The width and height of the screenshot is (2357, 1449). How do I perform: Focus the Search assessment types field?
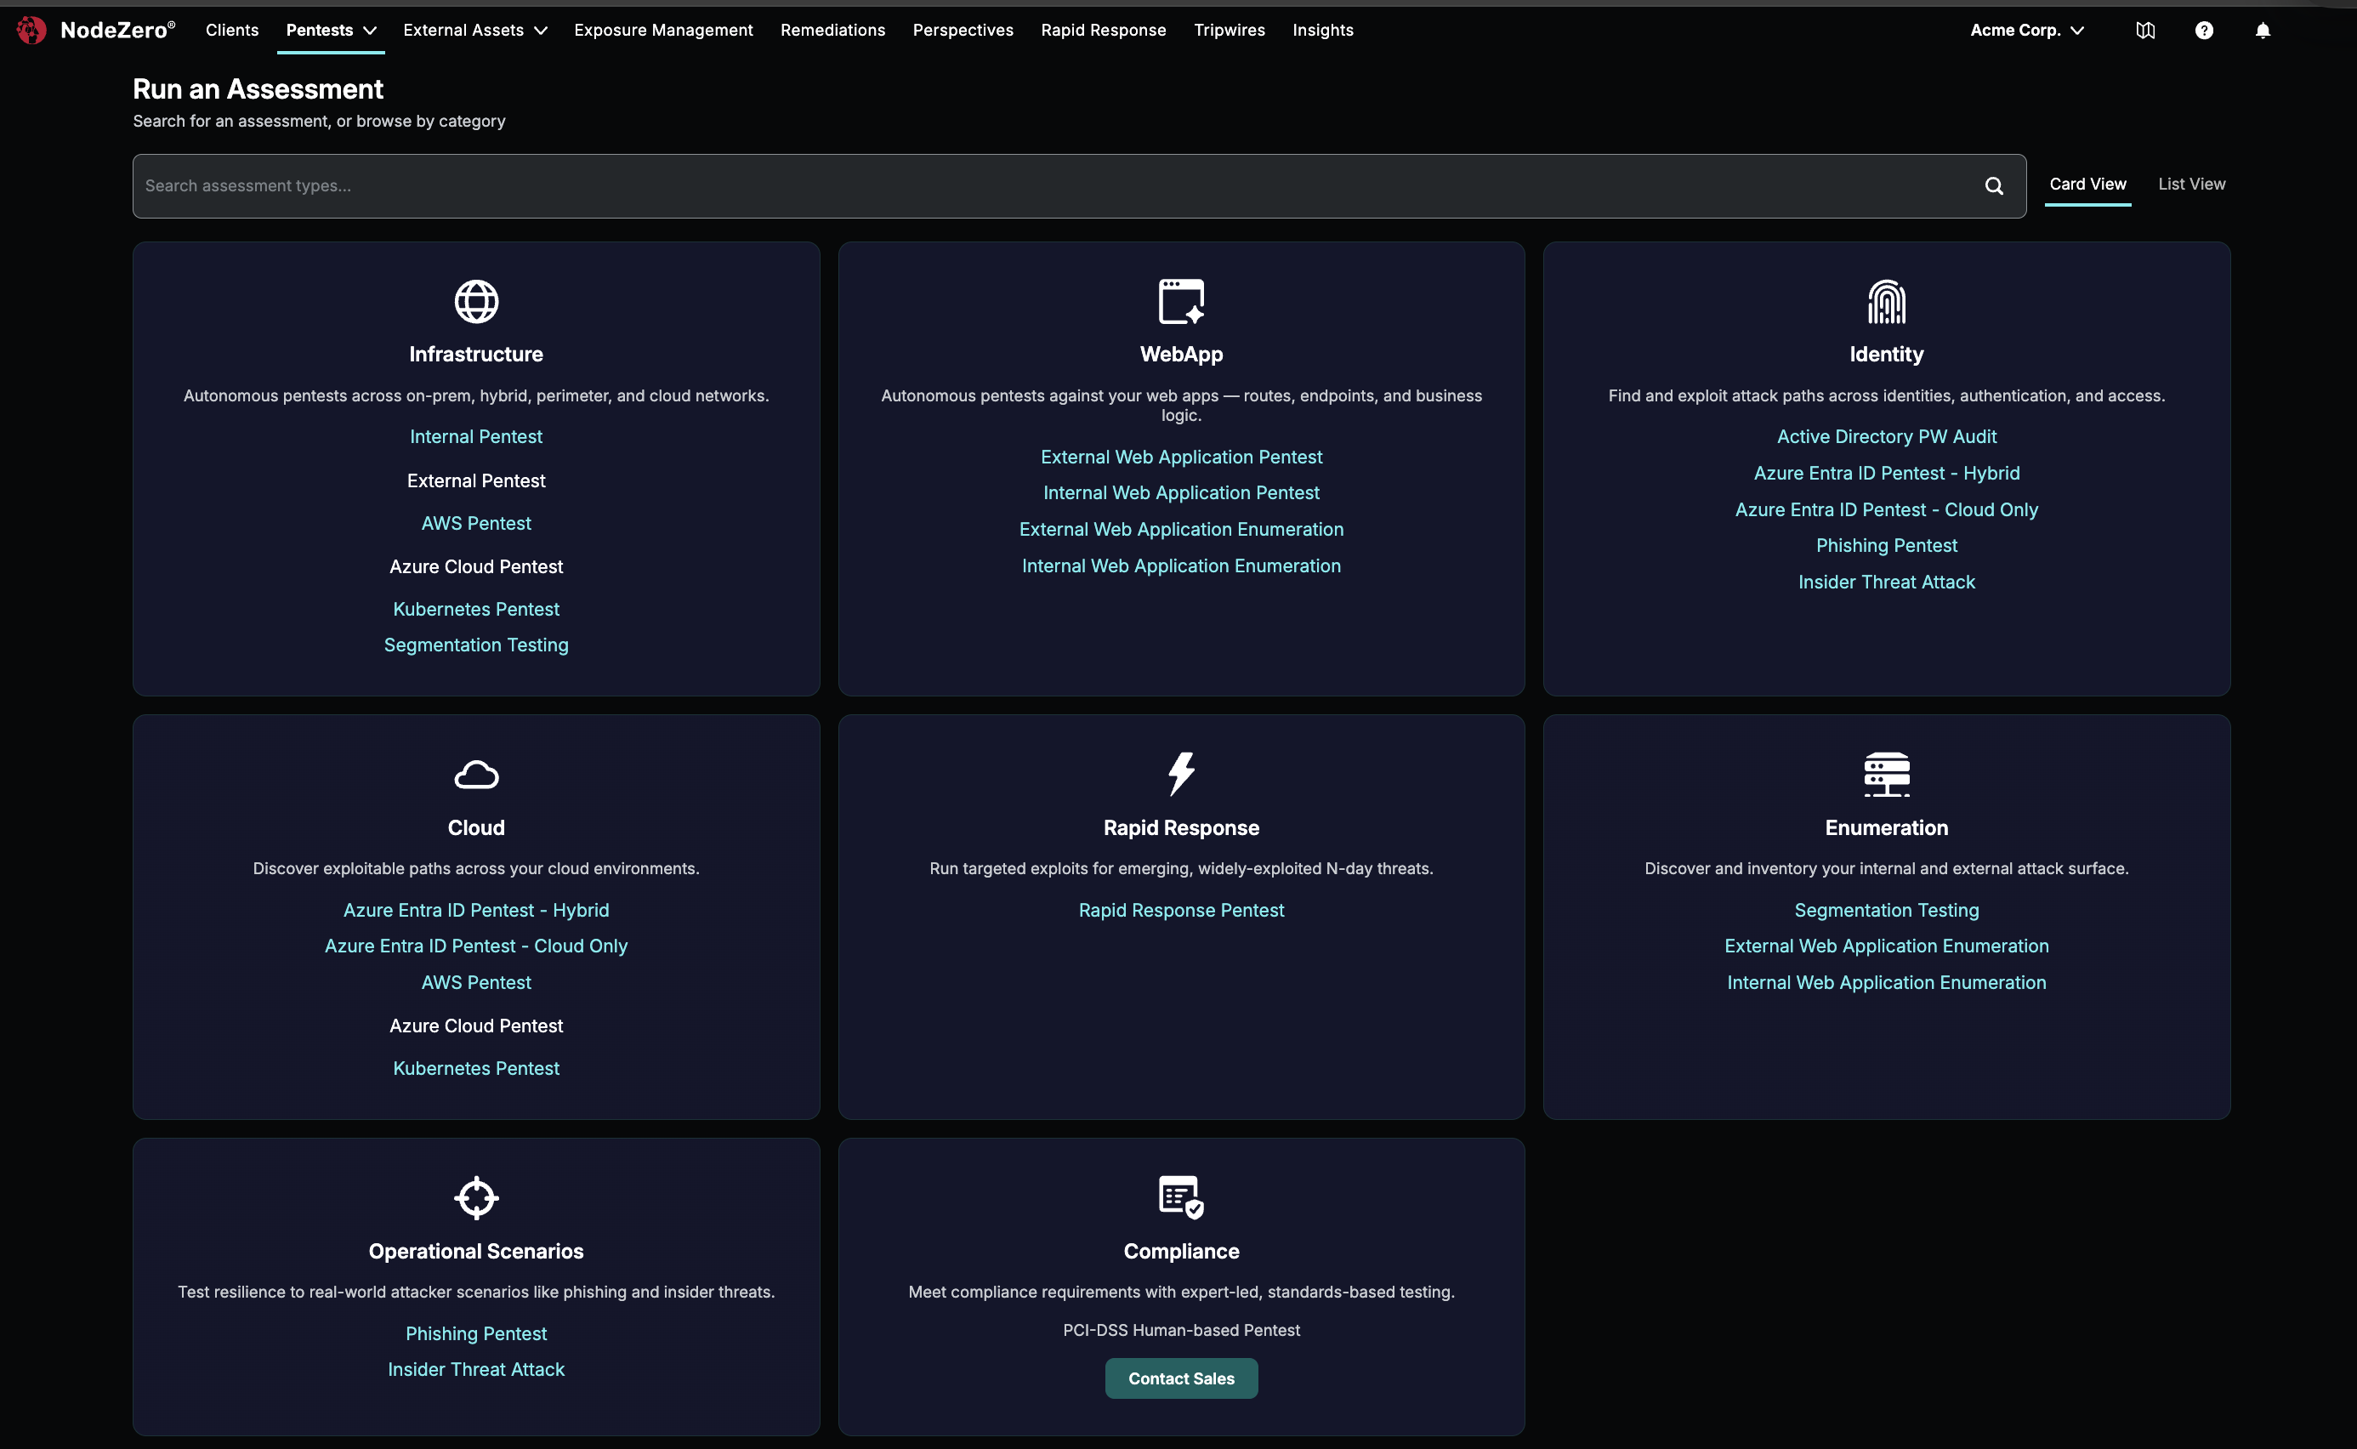pyautogui.click(x=1079, y=186)
